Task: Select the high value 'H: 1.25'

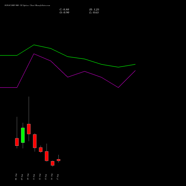Action: [x=94, y=10]
